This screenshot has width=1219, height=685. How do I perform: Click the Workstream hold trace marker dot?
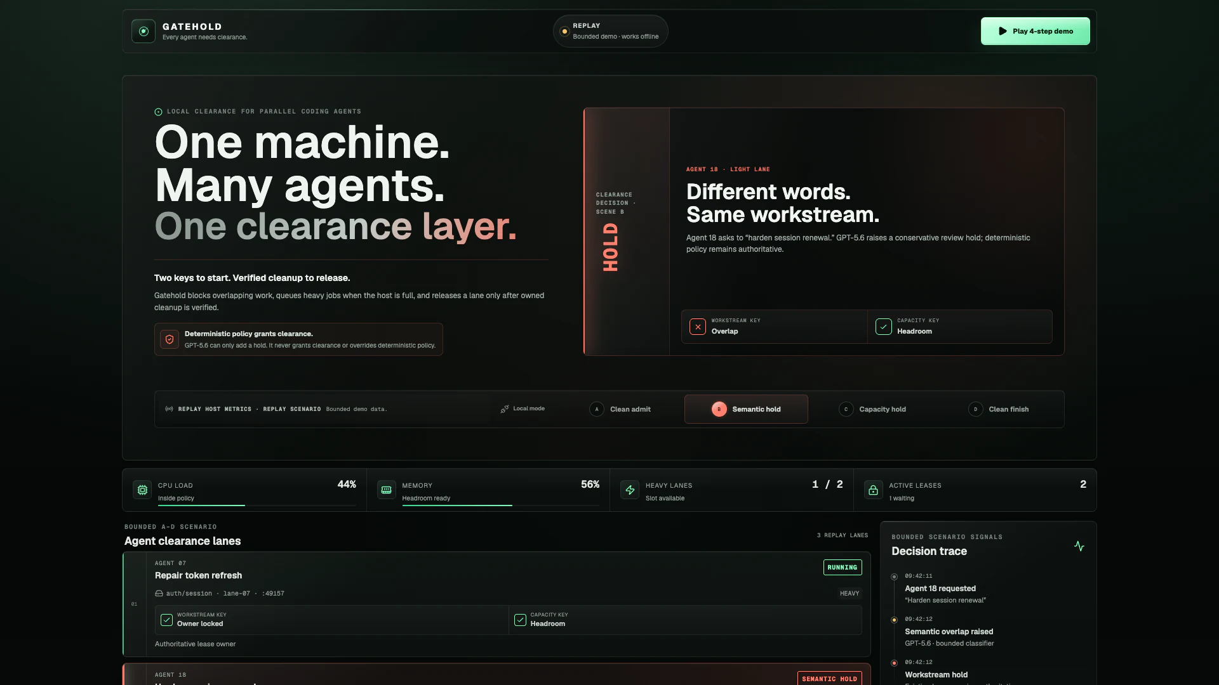click(894, 663)
